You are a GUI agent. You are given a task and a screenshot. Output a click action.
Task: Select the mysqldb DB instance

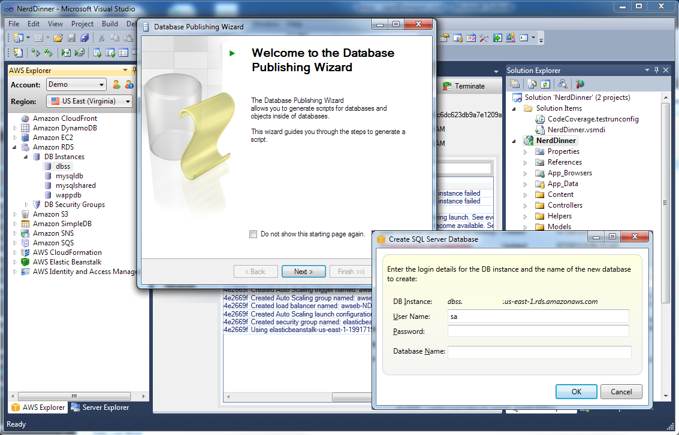pos(69,176)
